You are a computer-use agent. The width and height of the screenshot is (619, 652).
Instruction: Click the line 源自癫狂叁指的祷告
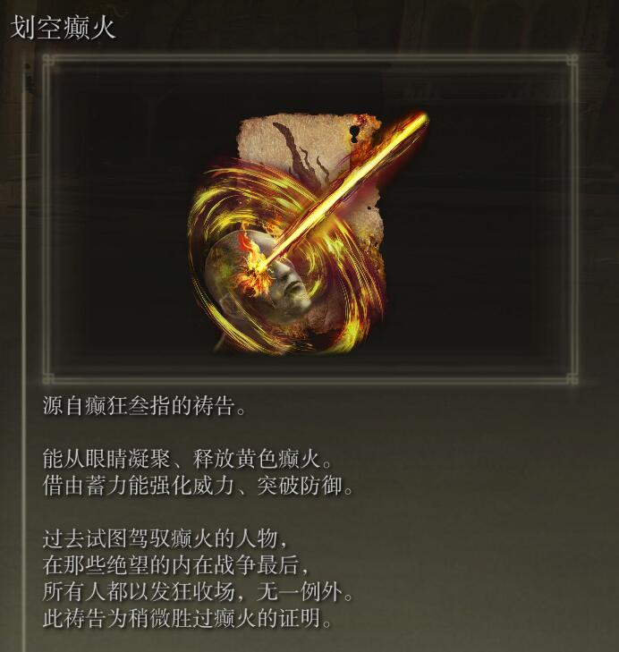click(144, 405)
